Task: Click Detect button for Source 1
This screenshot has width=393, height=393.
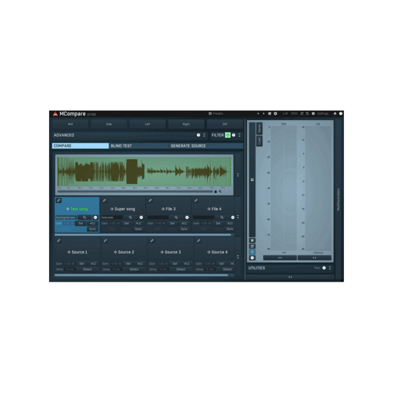Action: click(x=88, y=269)
